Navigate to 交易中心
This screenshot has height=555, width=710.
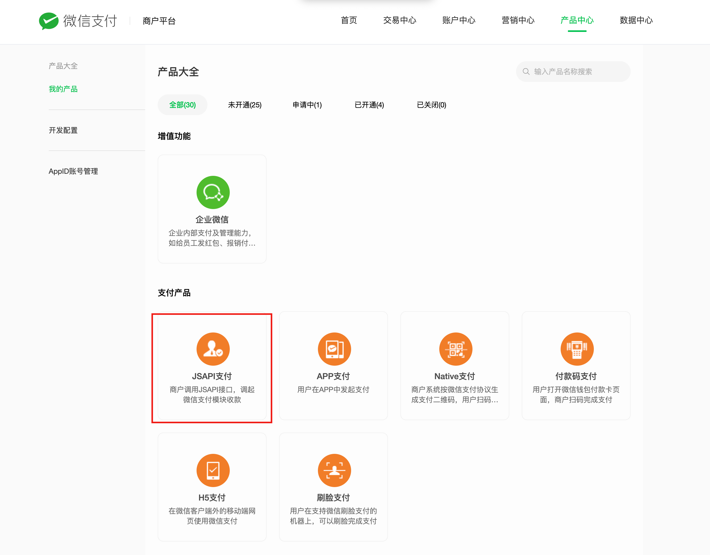point(400,20)
